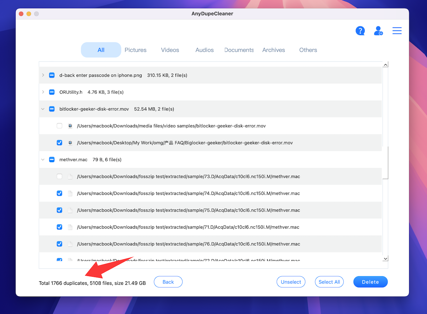The image size is (427, 314).
Task: Open the hamburger menu icon
Action: [x=397, y=31]
